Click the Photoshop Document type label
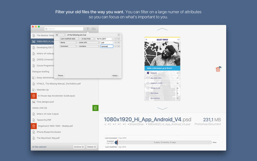 (x=207, y=124)
